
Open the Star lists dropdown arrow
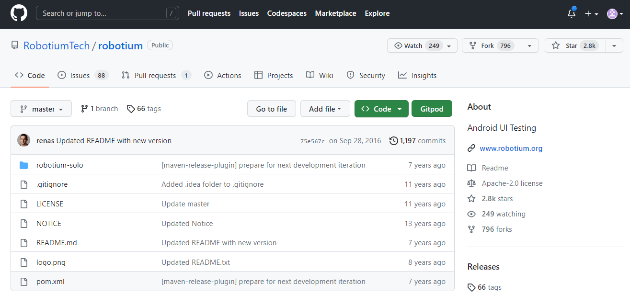(x=614, y=45)
